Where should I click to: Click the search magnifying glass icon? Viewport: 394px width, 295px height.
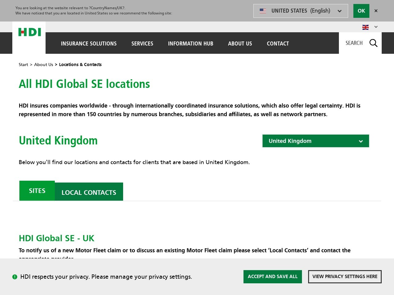pos(373,43)
